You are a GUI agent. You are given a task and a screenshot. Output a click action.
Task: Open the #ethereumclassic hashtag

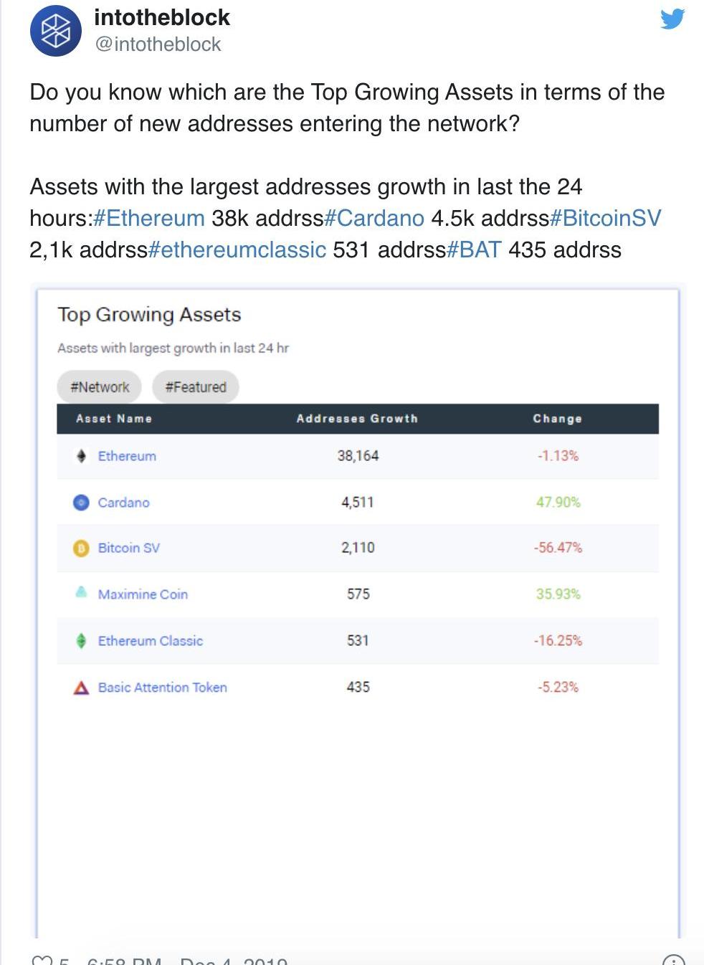coord(237,249)
